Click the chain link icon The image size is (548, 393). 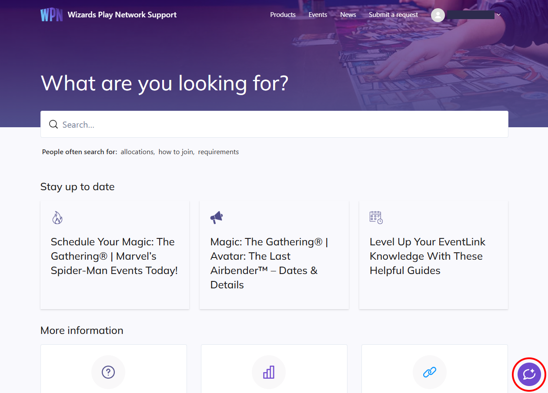(430, 372)
